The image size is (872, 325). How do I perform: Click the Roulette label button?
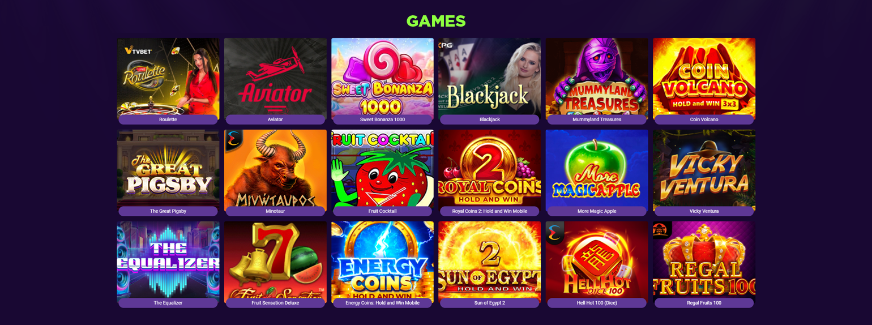point(168,119)
